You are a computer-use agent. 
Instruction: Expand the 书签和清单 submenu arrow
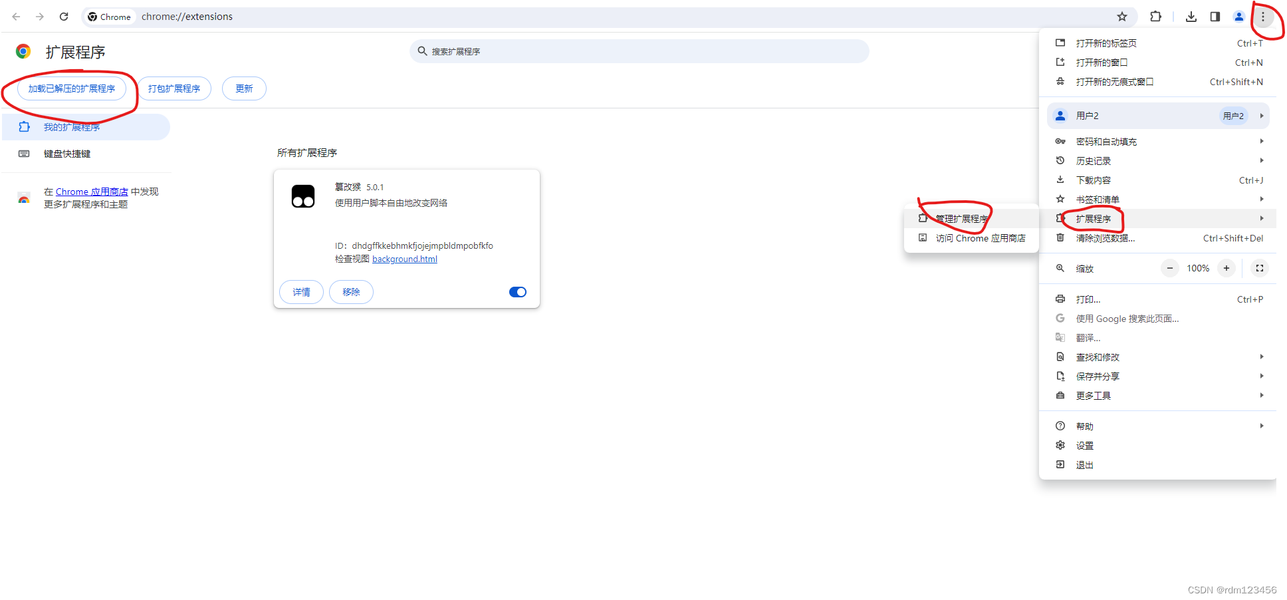pos(1261,200)
